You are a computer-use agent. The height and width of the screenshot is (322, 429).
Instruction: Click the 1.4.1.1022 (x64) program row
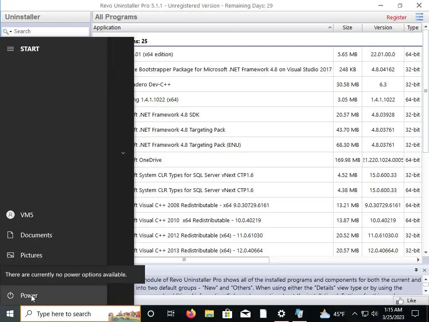(277, 99)
